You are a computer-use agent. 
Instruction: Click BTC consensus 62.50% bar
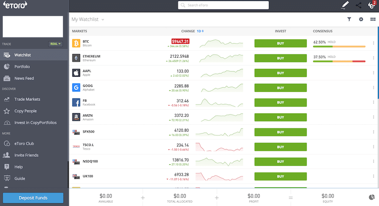tap(339, 46)
